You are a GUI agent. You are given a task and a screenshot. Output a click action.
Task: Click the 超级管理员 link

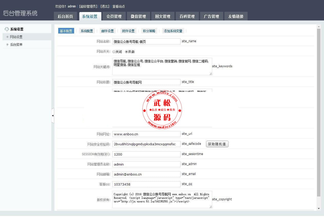(x=88, y=6)
